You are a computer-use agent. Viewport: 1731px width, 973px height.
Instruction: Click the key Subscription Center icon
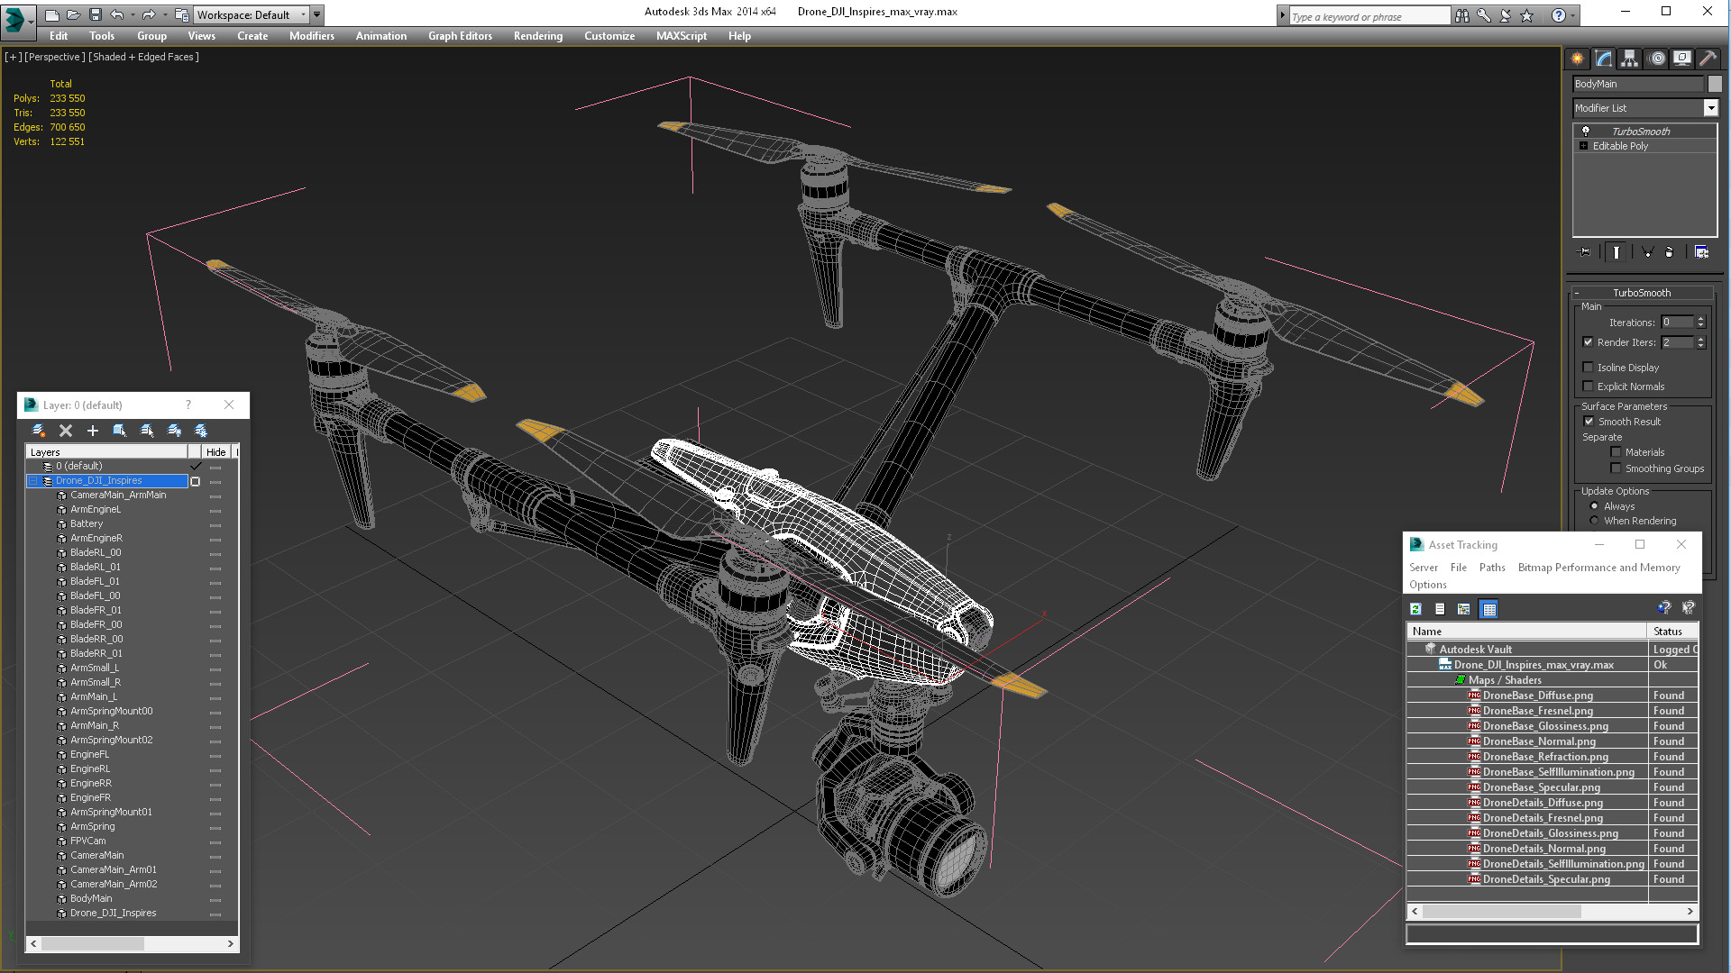(1484, 15)
